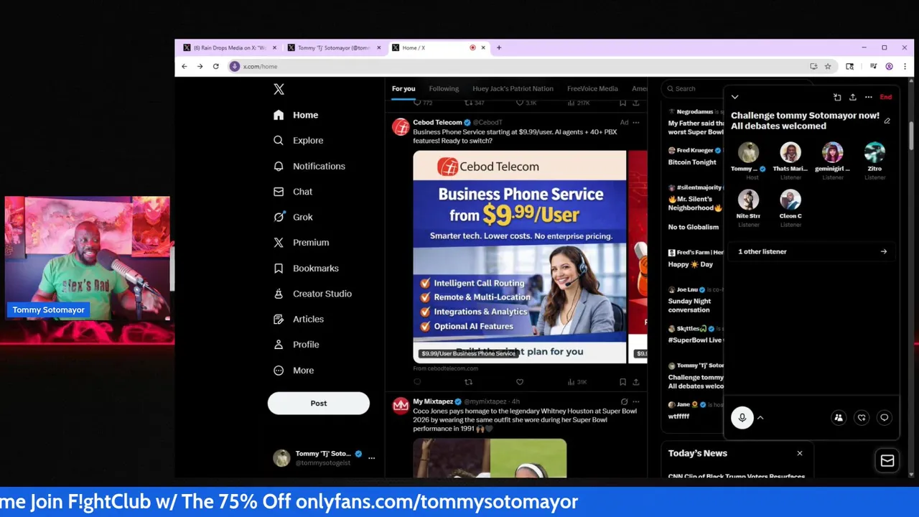Collapse the Space panel with the chevron
The width and height of the screenshot is (919, 517).
click(734, 97)
